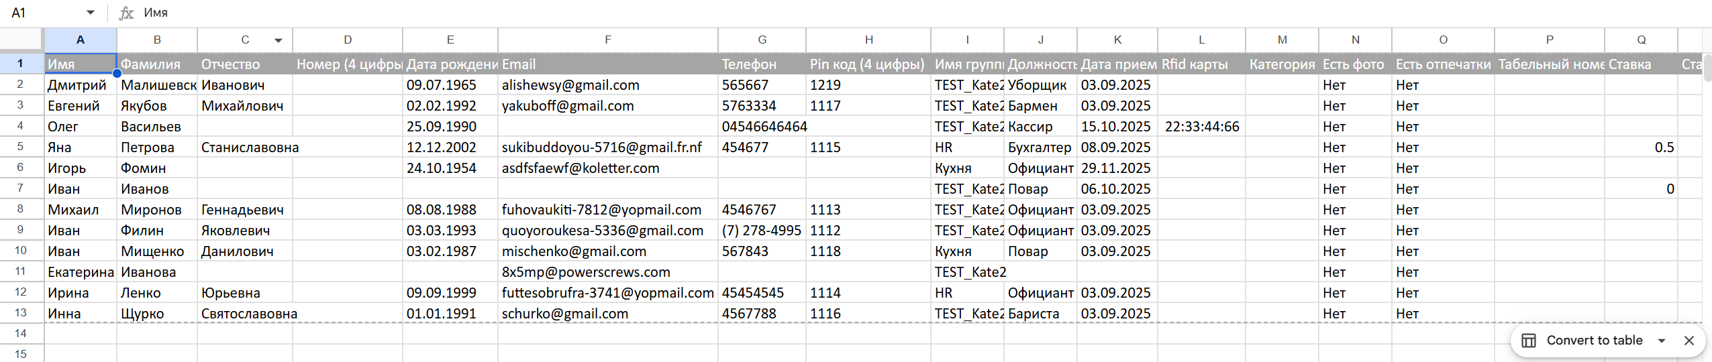Select the Ставка cell with 0.5
The width and height of the screenshot is (1712, 362).
(1641, 147)
